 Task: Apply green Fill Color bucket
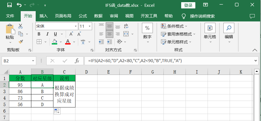point(54,42)
